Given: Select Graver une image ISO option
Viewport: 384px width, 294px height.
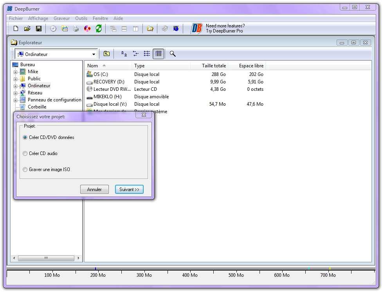Looking at the screenshot, I should [25, 170].
